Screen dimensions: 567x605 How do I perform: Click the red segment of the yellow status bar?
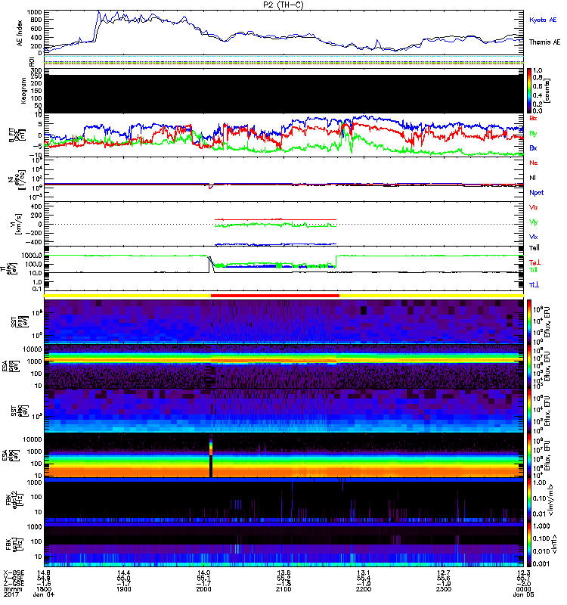click(x=275, y=296)
